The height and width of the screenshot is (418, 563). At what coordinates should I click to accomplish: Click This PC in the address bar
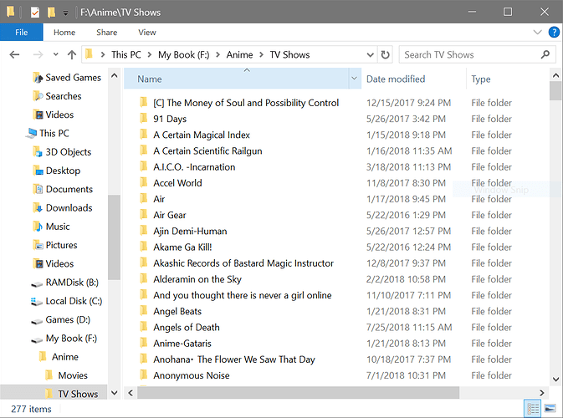click(x=126, y=54)
